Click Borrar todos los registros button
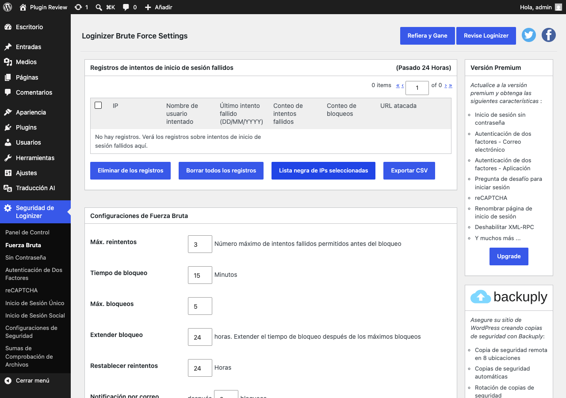This screenshot has width=566, height=398. (221, 171)
